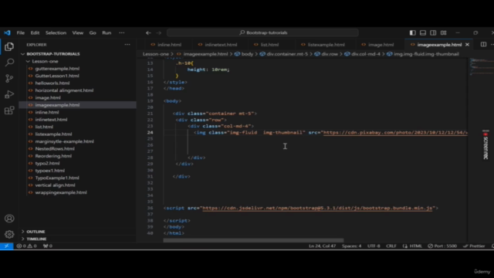Click the div.row breadcrumb segment
494x278 pixels.
click(x=326, y=54)
